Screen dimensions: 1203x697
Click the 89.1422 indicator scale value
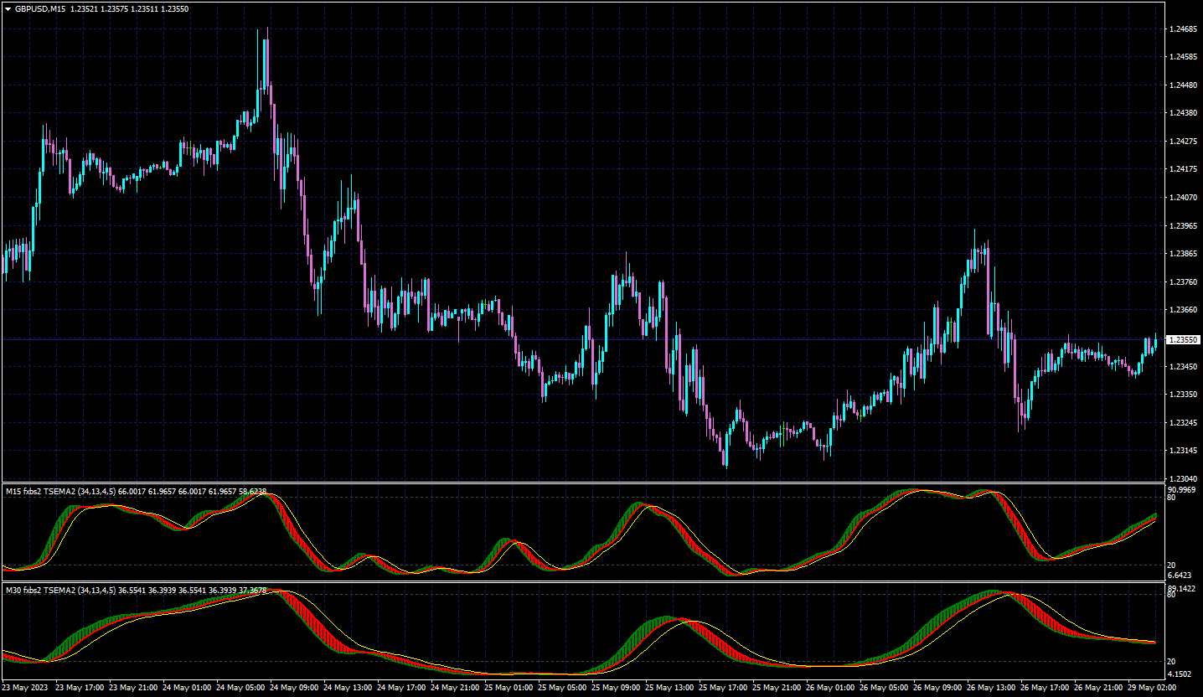1181,588
